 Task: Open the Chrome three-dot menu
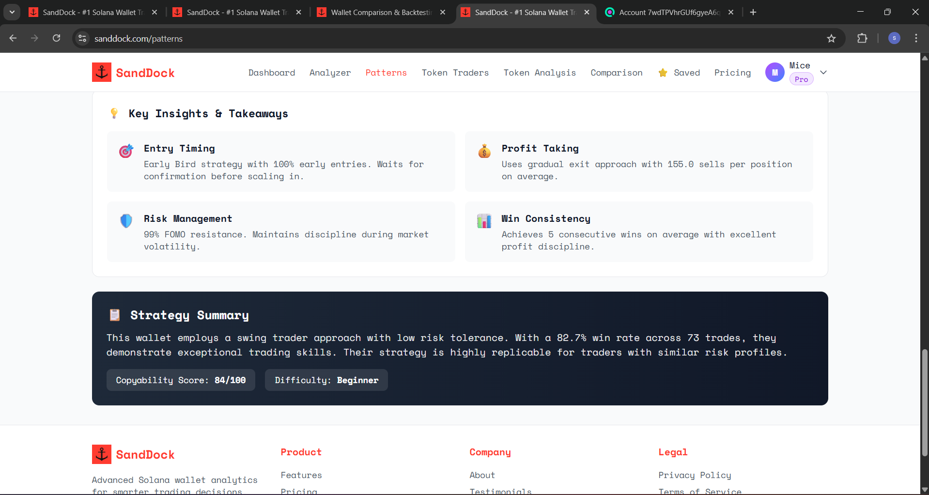pos(916,38)
